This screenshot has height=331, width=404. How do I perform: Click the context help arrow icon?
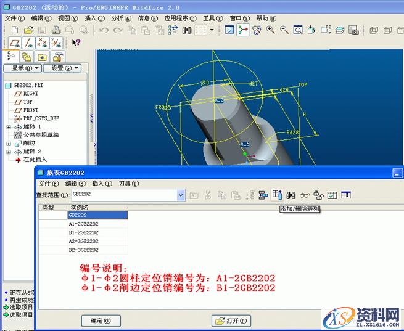pos(76,43)
